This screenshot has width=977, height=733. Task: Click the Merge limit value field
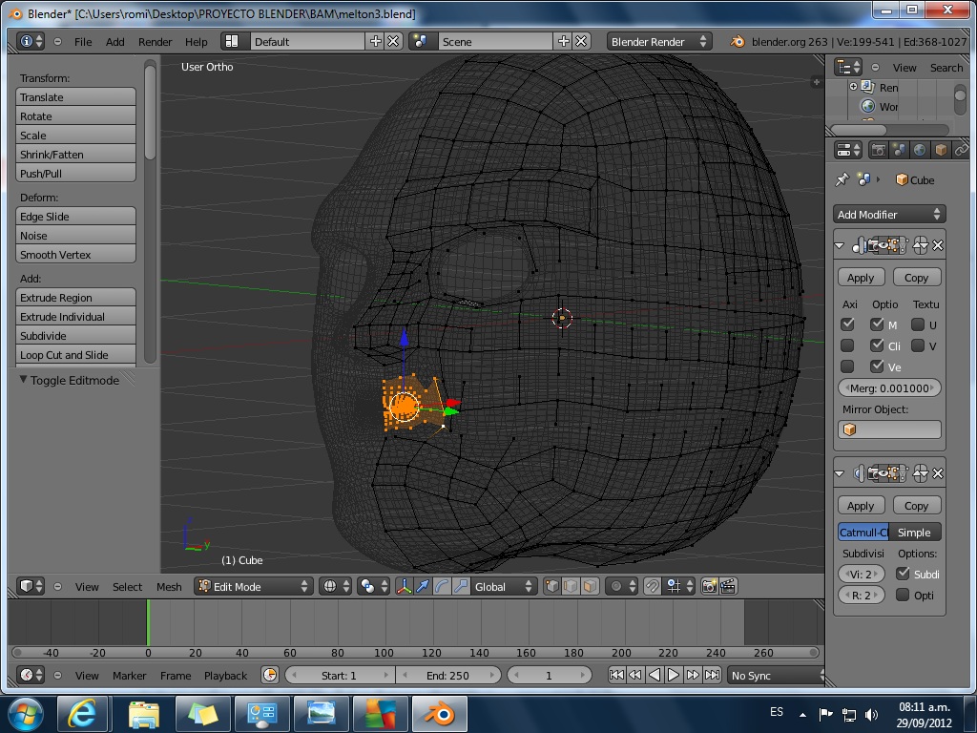coord(889,388)
